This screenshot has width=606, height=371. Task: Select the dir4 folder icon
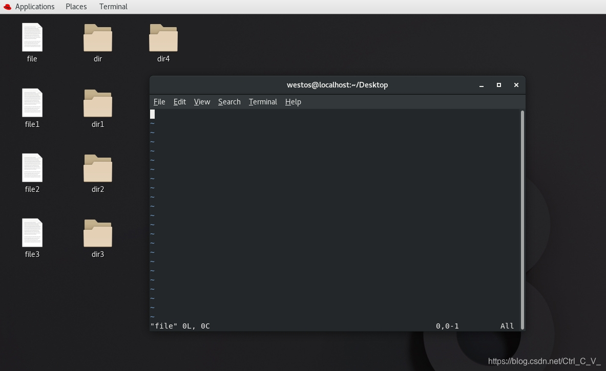(163, 37)
